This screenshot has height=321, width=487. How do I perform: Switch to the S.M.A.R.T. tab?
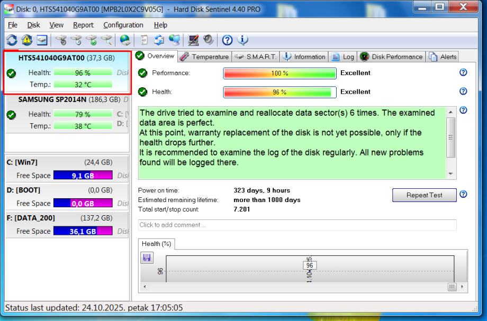click(255, 57)
